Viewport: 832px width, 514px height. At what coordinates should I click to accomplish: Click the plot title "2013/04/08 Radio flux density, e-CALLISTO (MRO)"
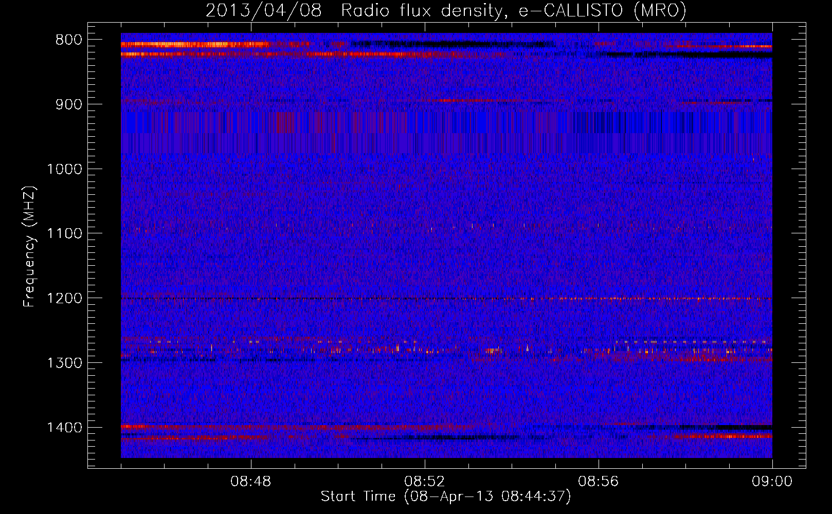click(446, 10)
